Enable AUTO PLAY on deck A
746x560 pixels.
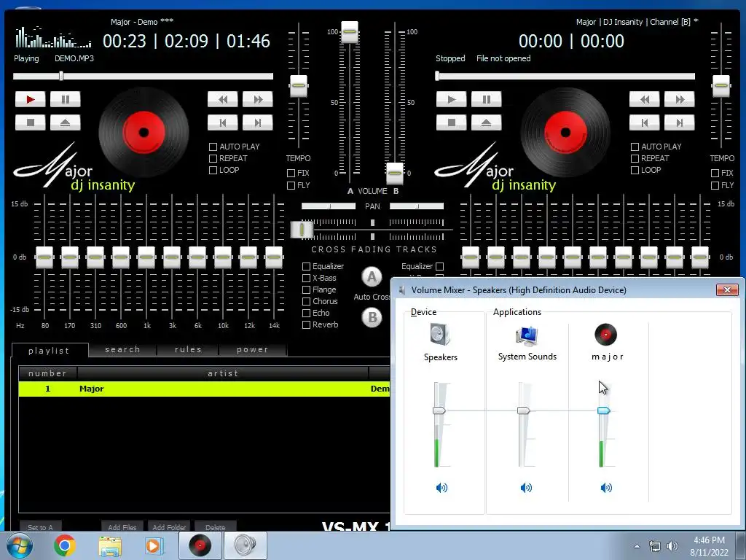coord(213,147)
